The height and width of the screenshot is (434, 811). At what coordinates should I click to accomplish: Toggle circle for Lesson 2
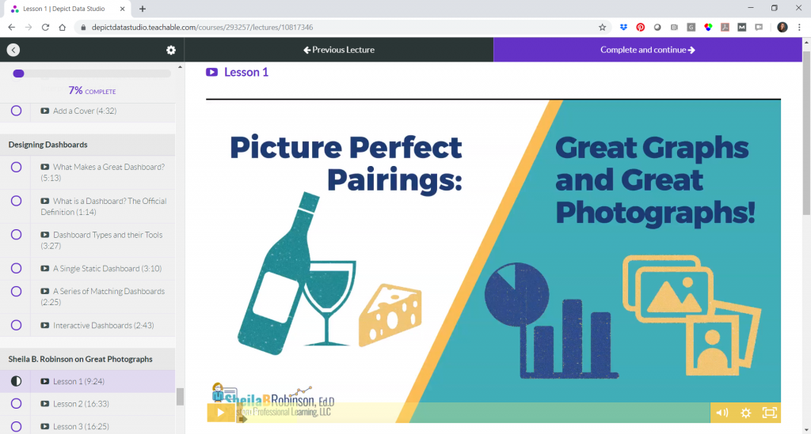coord(16,403)
